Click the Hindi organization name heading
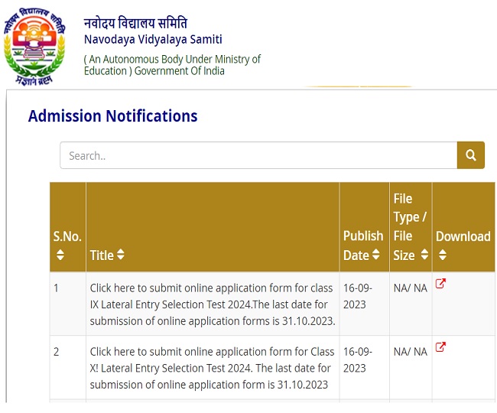This screenshot has width=497, height=413. coord(135,22)
